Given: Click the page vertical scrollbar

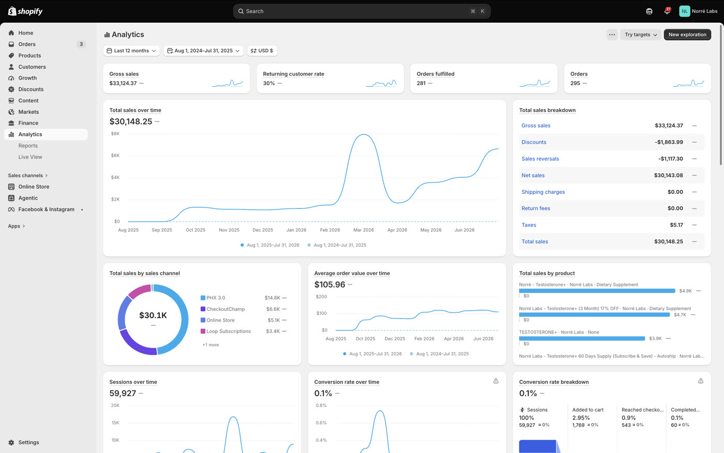Looking at the screenshot, I should point(721,96).
